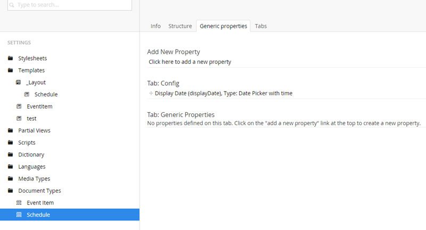Select the test template item

tap(31, 118)
